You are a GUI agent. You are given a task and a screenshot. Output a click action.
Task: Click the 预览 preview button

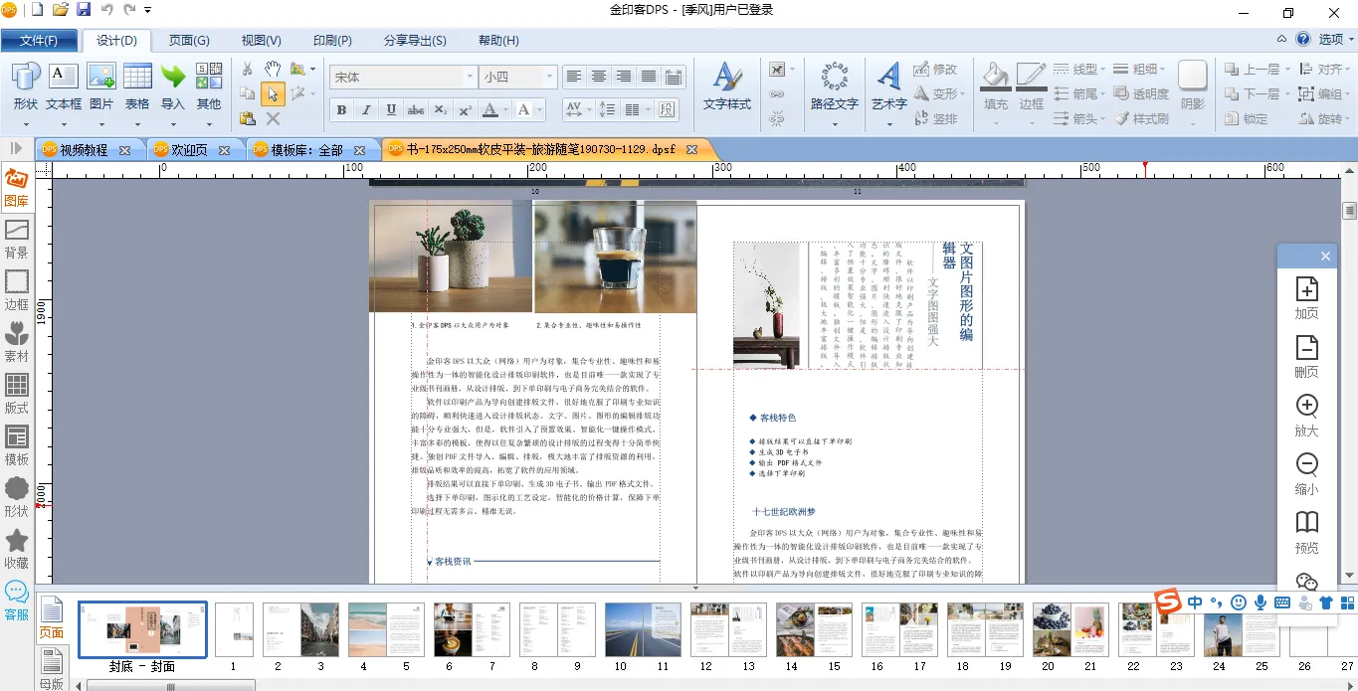(x=1306, y=533)
